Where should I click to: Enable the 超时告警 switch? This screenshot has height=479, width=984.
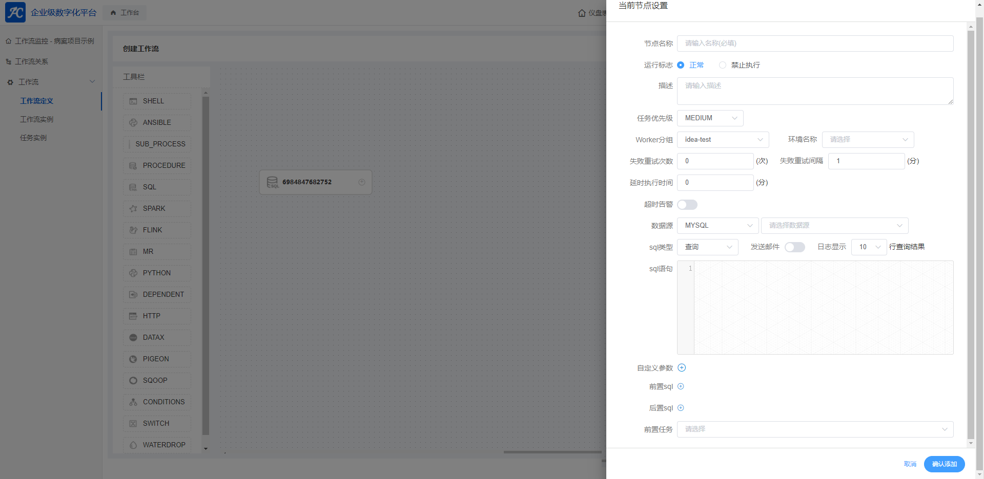687,205
